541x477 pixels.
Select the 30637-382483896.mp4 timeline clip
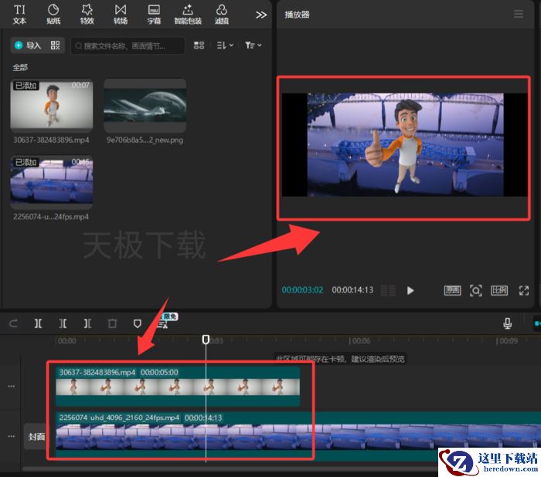click(x=178, y=386)
